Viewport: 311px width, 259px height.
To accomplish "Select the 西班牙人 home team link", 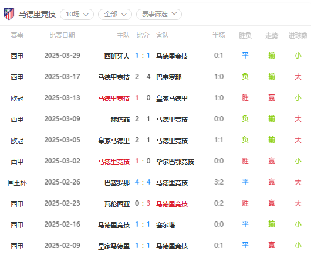I will pos(117,56).
